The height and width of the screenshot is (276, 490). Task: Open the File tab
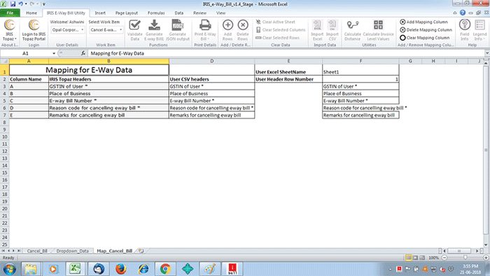(10, 13)
